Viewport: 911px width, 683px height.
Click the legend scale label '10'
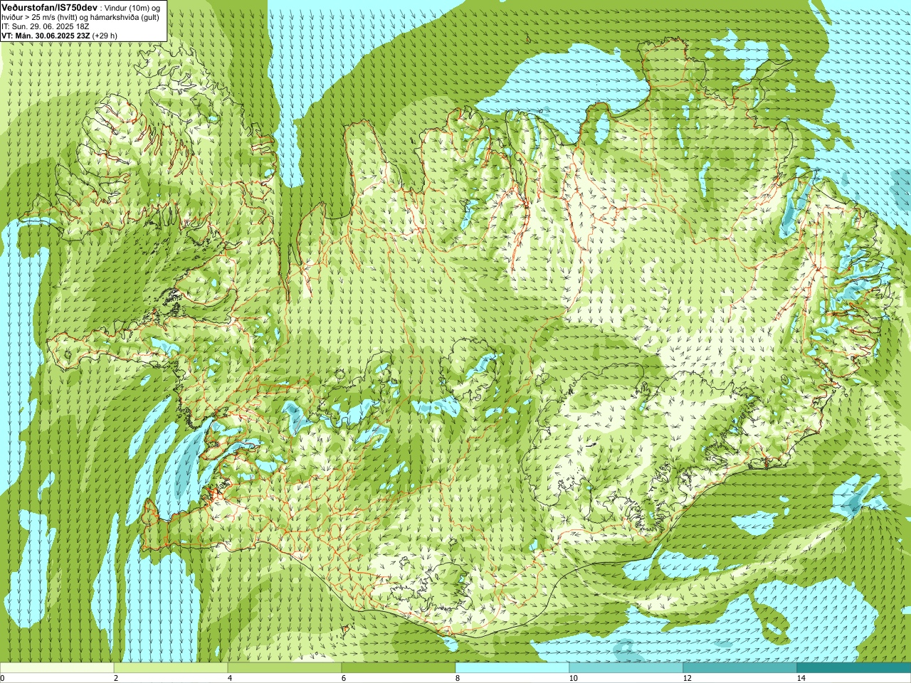[x=573, y=678]
